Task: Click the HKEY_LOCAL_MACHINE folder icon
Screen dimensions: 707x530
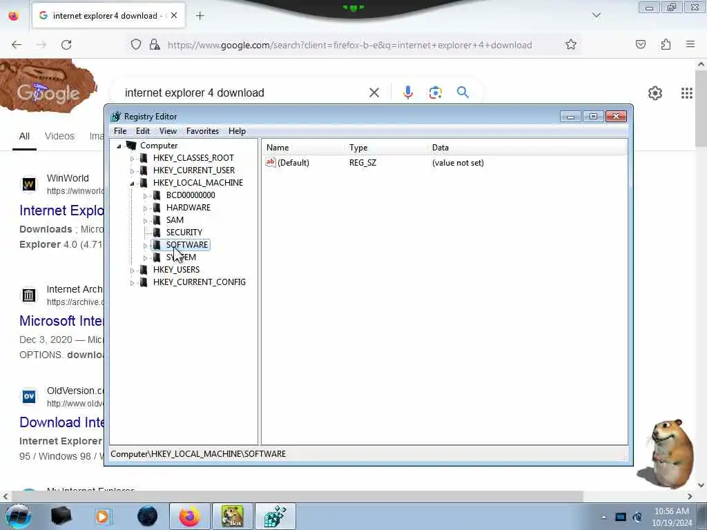Action: pos(144,182)
